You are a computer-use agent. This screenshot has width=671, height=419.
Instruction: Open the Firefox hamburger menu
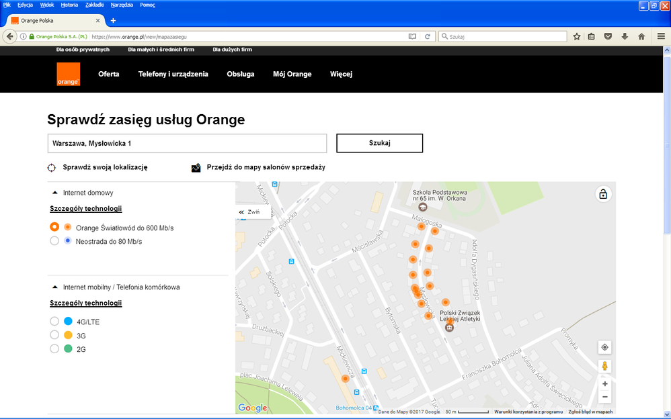[661, 36]
